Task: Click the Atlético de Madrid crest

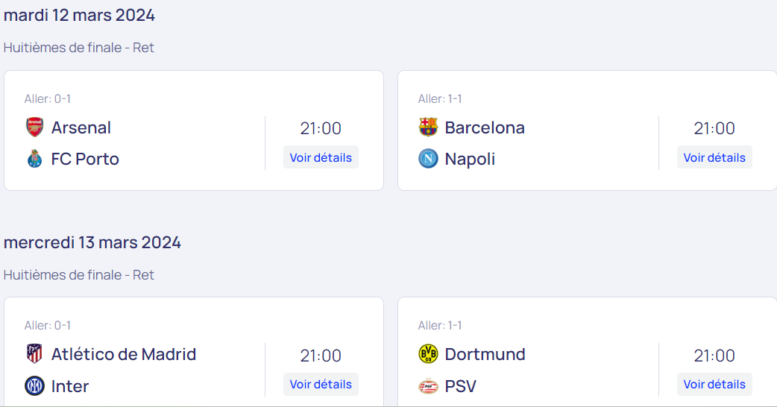Action: [x=35, y=354]
